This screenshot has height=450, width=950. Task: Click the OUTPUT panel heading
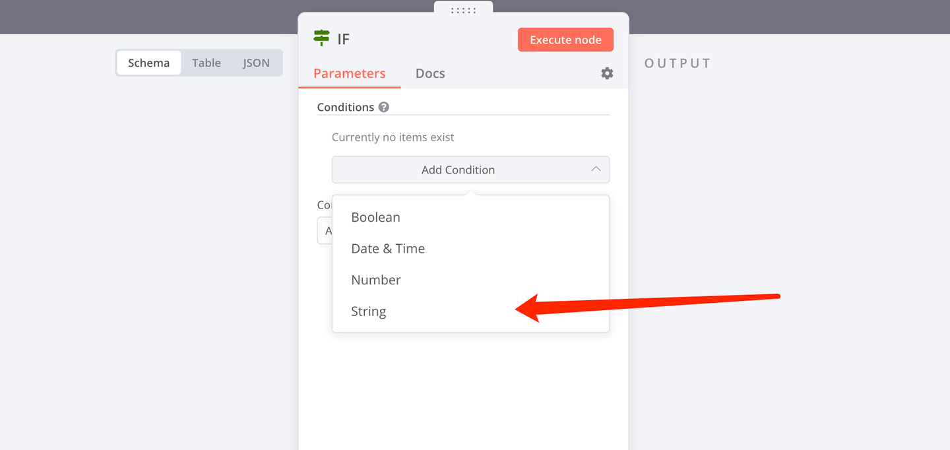[678, 63]
